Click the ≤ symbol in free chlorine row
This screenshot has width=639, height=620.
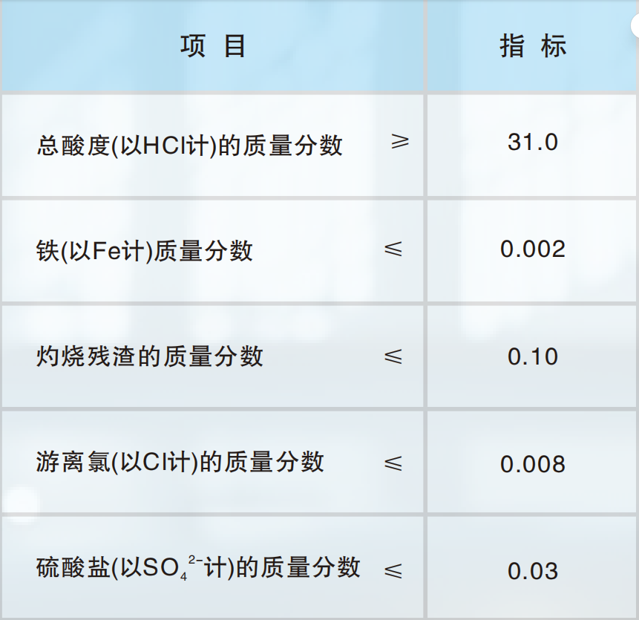click(393, 464)
